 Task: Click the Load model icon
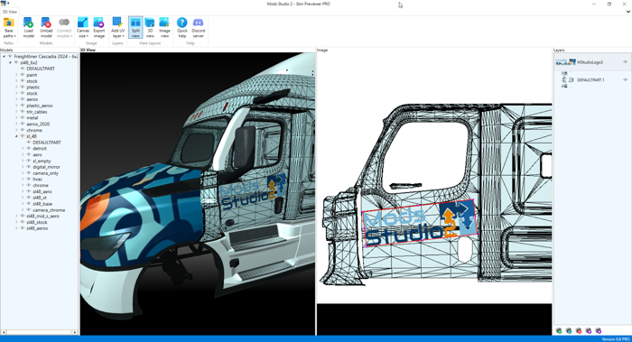28,23
